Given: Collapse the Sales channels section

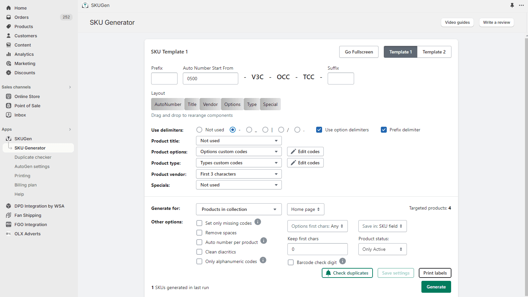Looking at the screenshot, I should pyautogui.click(x=70, y=87).
